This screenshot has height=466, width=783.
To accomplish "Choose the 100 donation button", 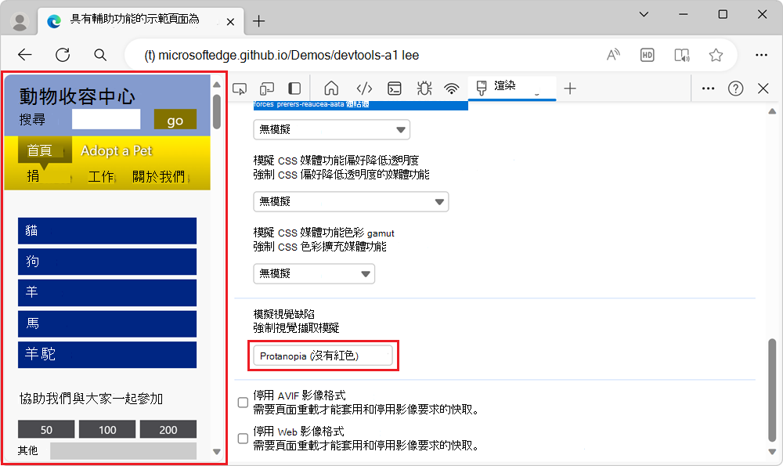I will pos(106,429).
